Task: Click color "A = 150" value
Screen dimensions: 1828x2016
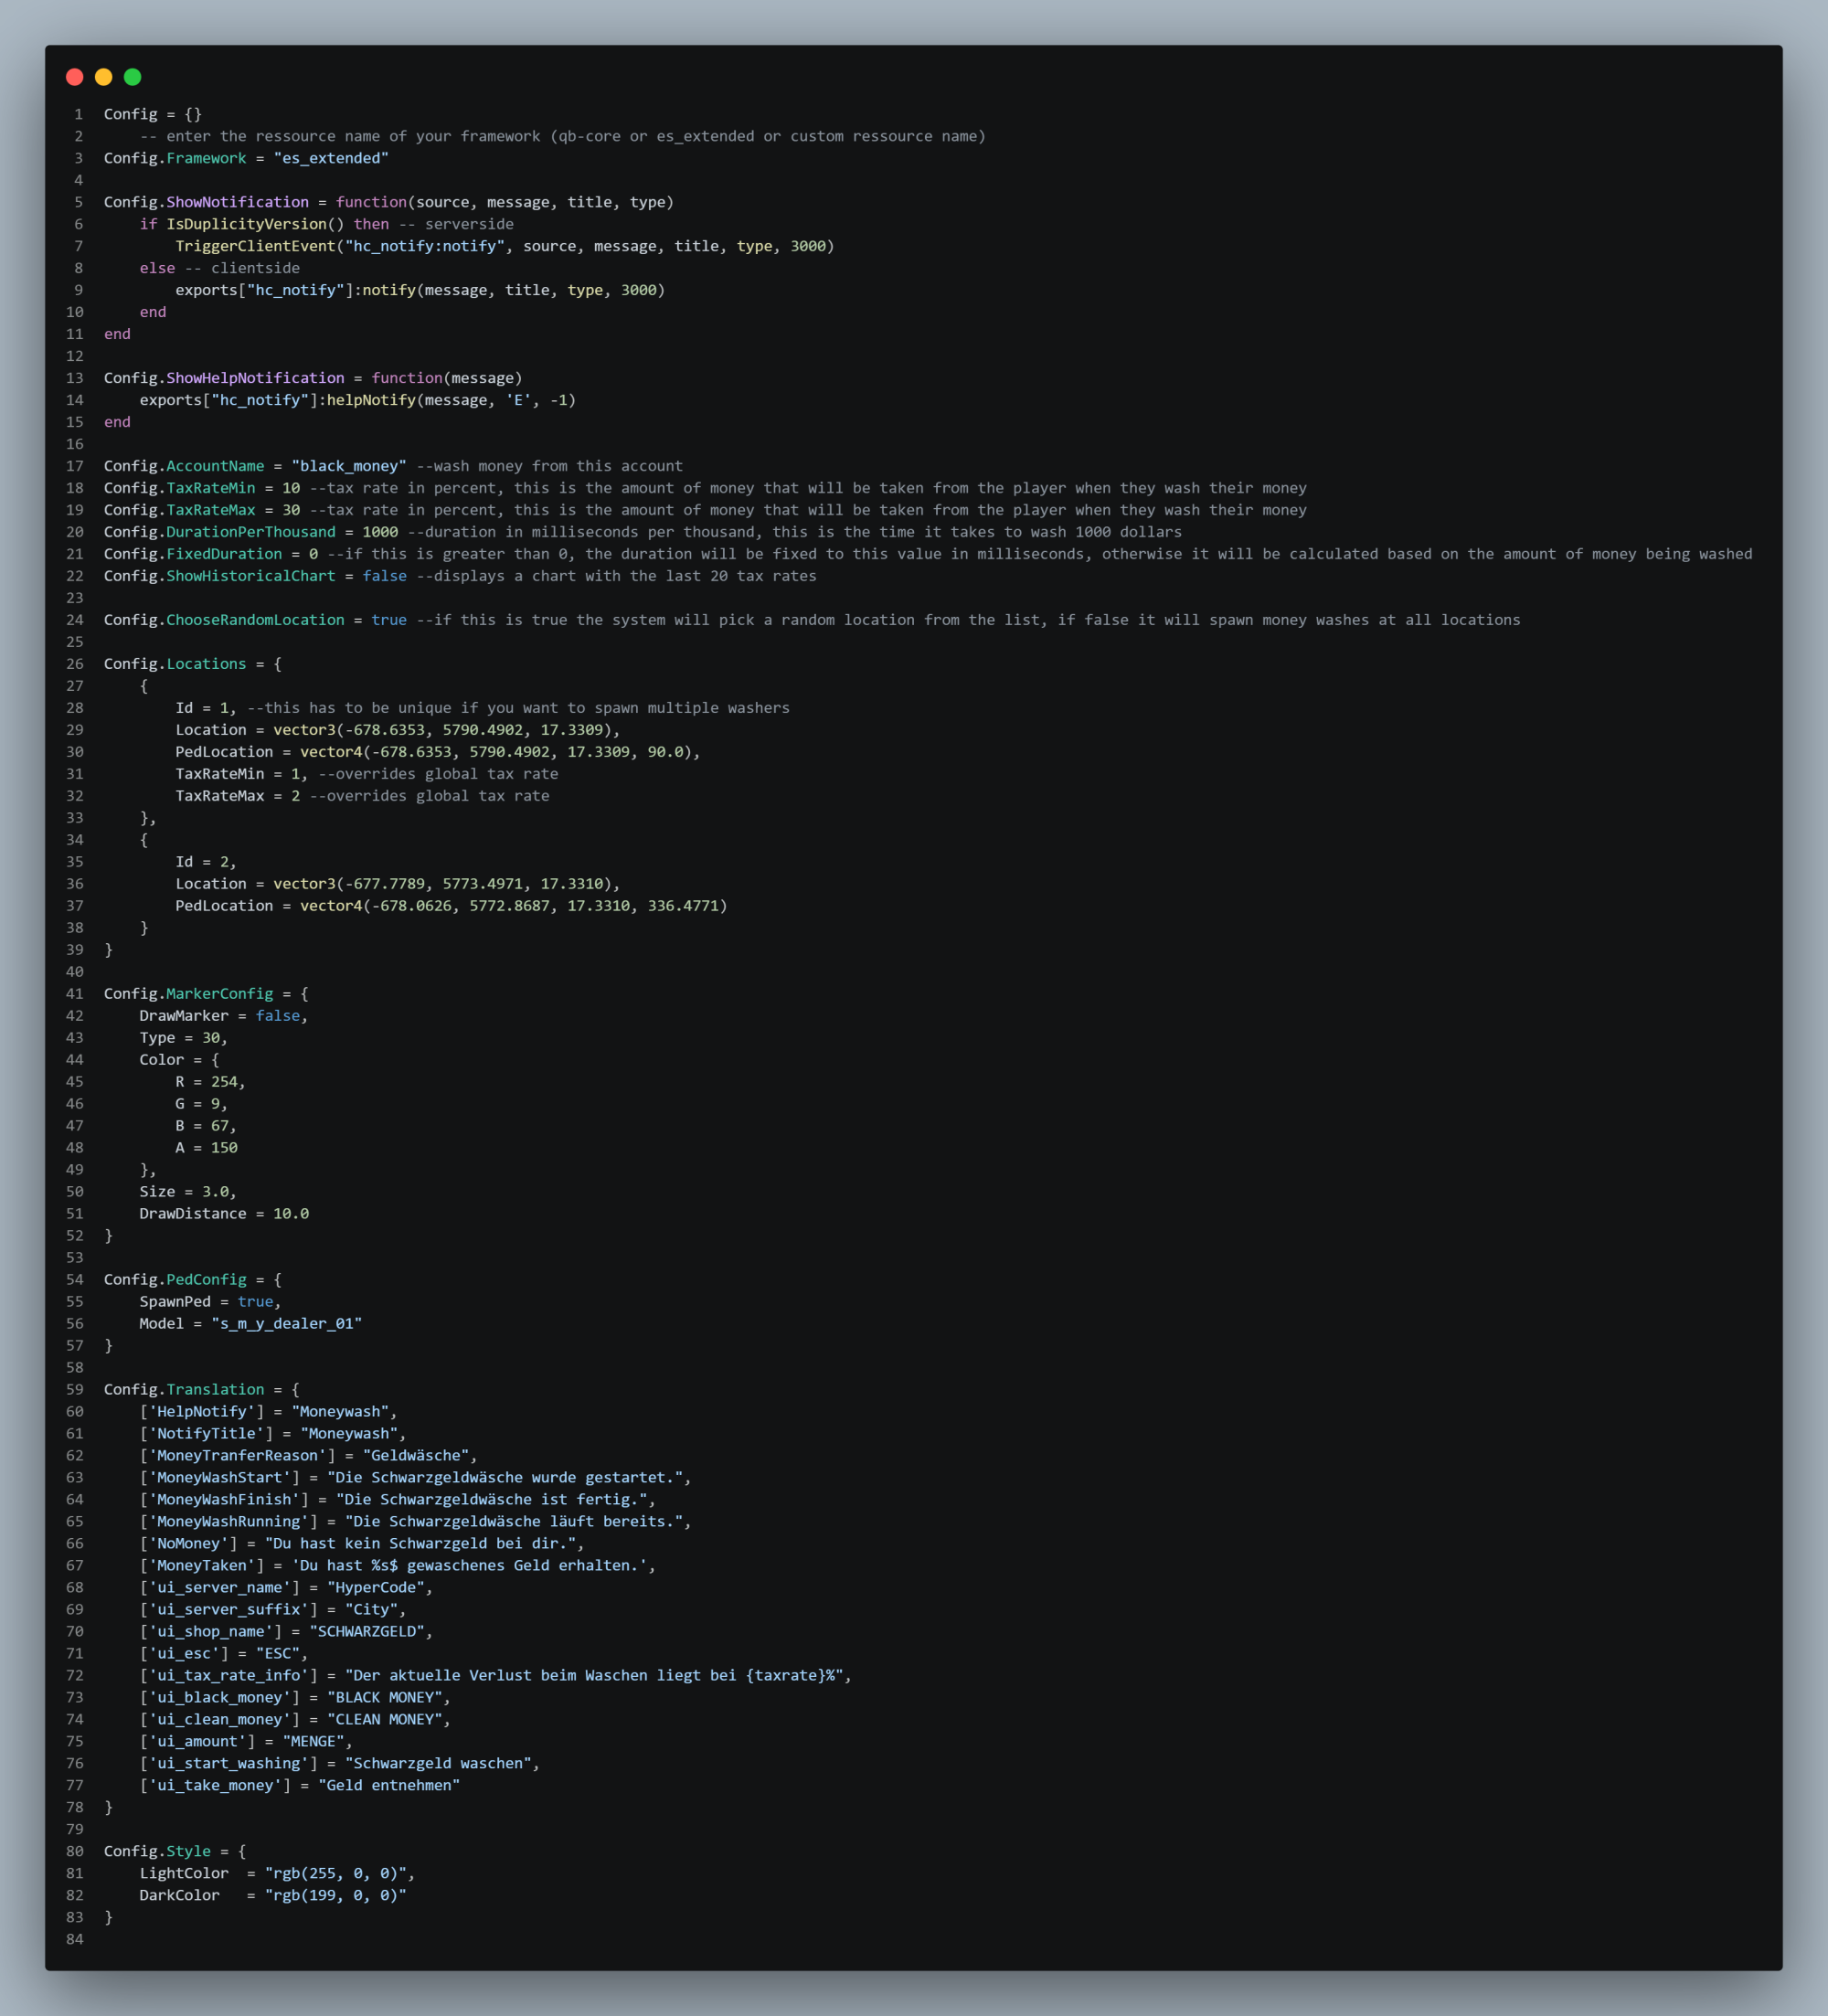Action: click(x=224, y=1148)
